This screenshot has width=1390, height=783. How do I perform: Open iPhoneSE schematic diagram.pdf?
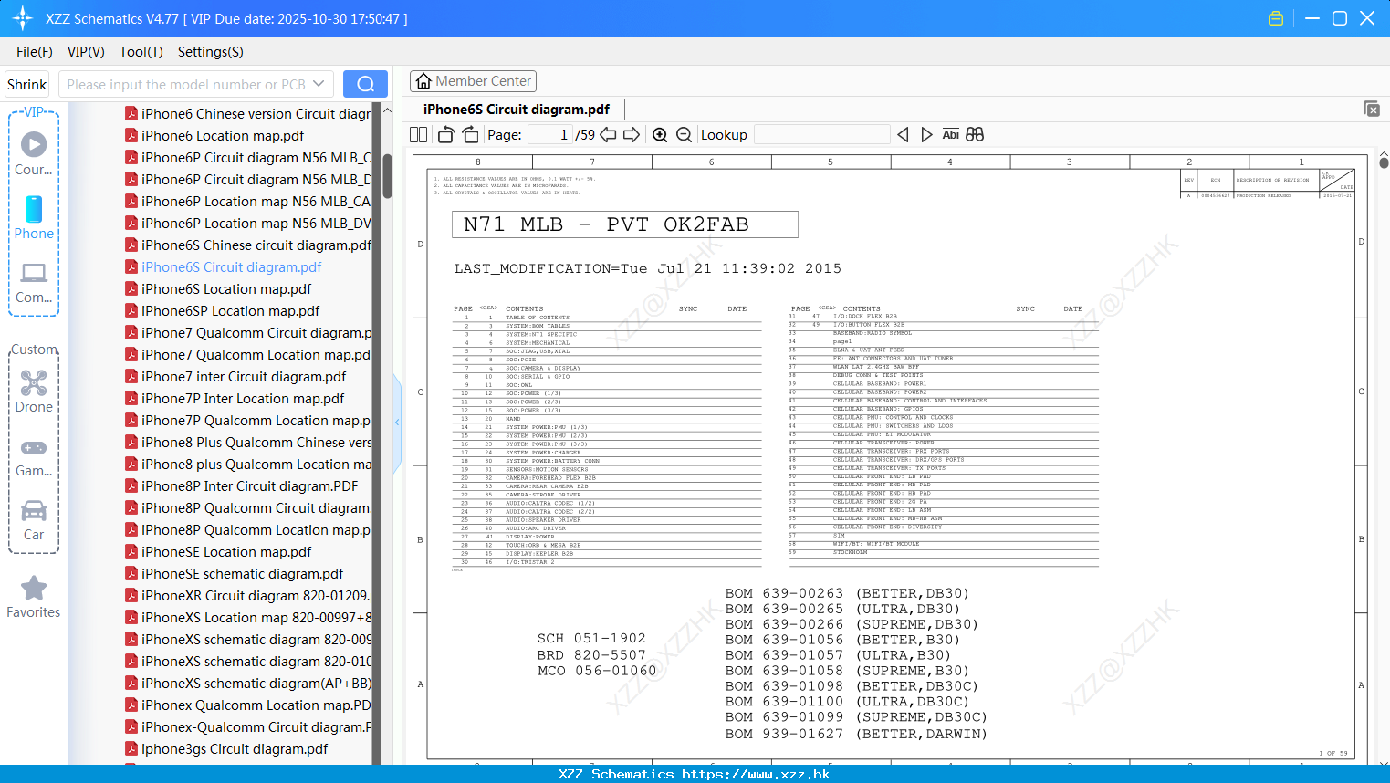(x=234, y=574)
